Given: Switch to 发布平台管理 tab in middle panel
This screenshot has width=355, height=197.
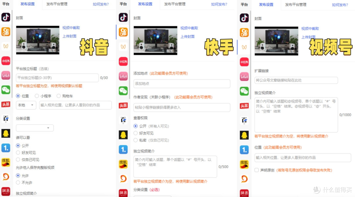Looking at the screenshot, I should coord(175,4).
